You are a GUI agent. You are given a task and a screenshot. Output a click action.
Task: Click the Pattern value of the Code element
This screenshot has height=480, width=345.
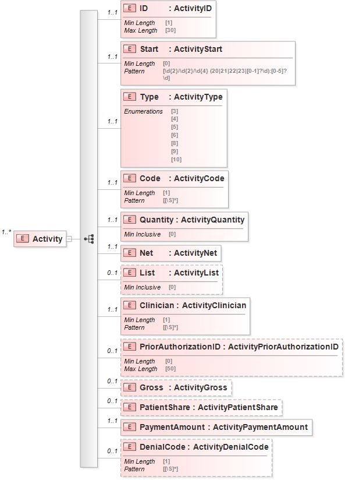point(170,200)
